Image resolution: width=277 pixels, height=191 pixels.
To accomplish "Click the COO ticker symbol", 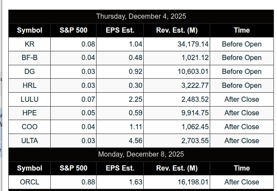I will [30, 127].
